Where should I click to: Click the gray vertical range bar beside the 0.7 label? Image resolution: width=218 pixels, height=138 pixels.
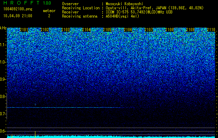(x=7, y=106)
